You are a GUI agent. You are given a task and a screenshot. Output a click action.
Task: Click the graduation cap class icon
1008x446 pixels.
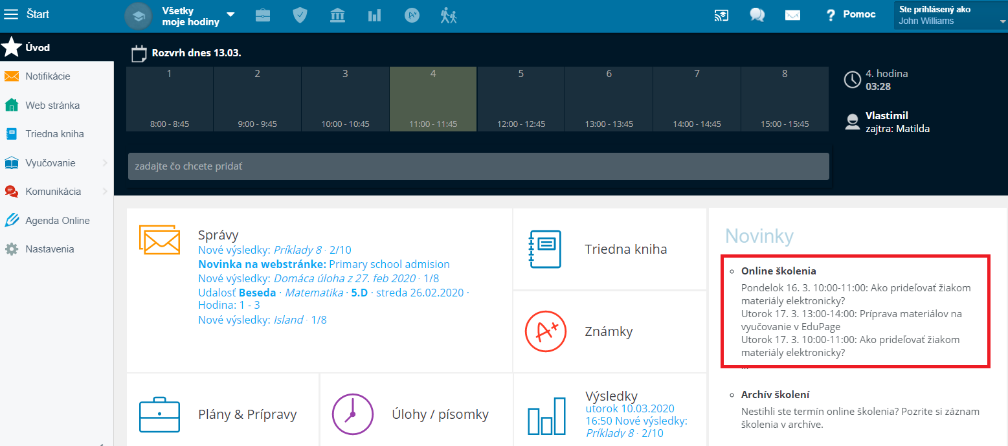[138, 16]
